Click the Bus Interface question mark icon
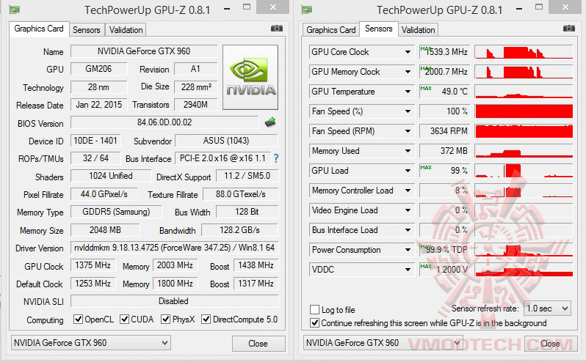586x362 pixels. tap(276, 158)
